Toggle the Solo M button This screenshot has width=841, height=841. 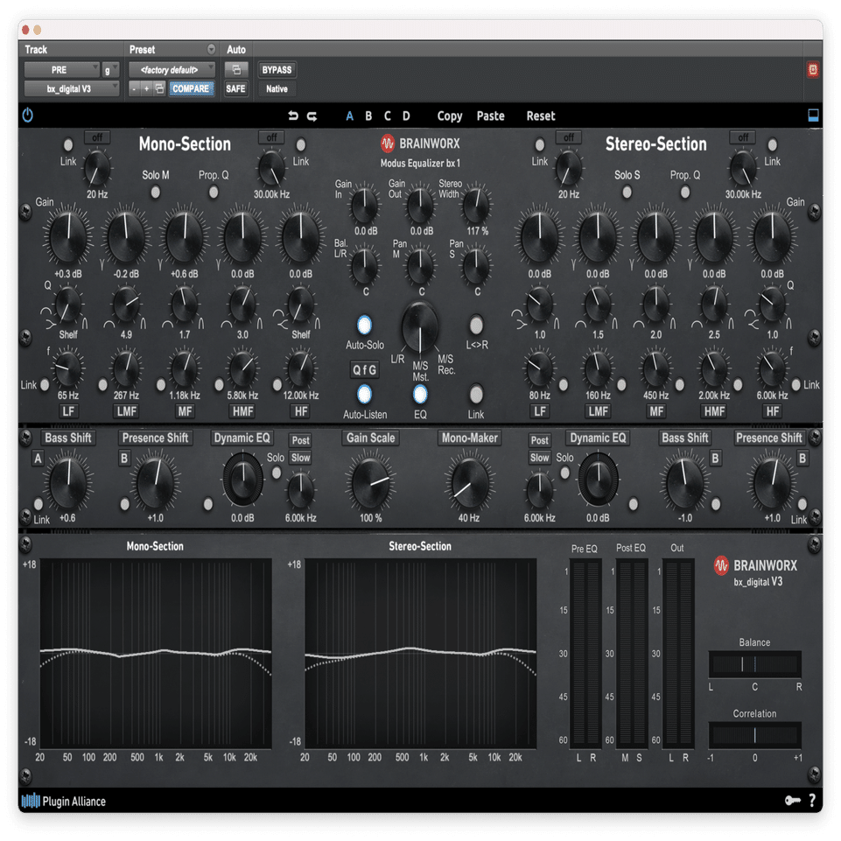(156, 192)
